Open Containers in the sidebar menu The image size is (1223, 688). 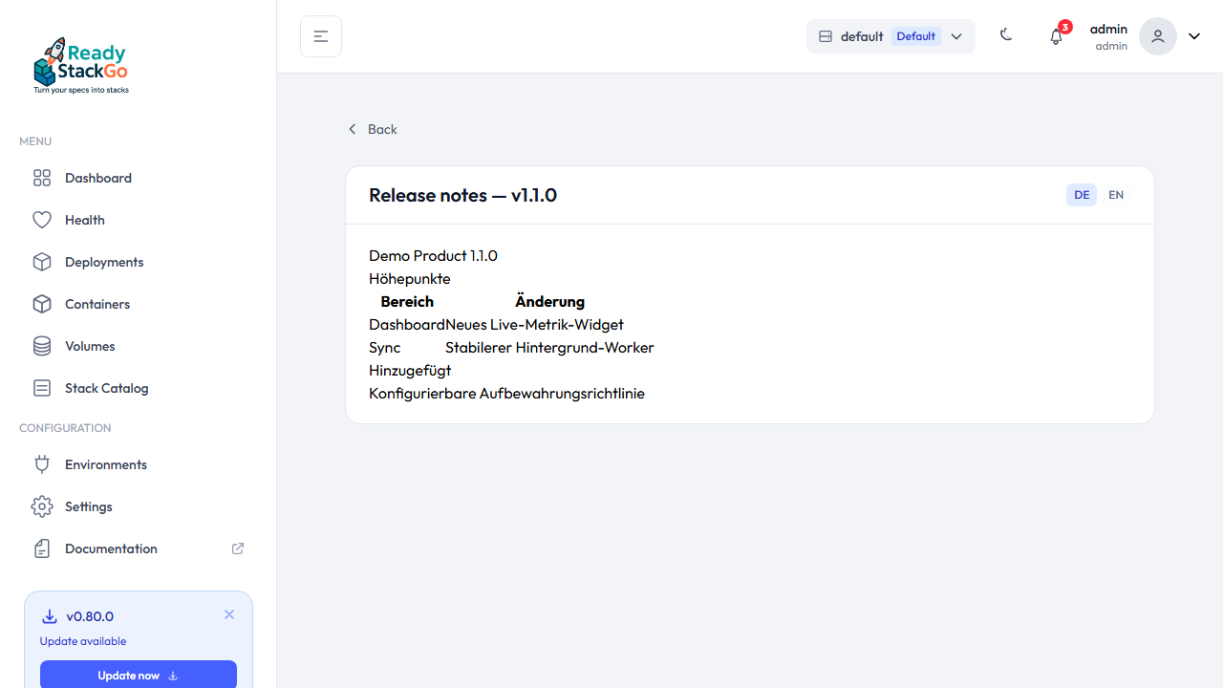click(x=139, y=304)
